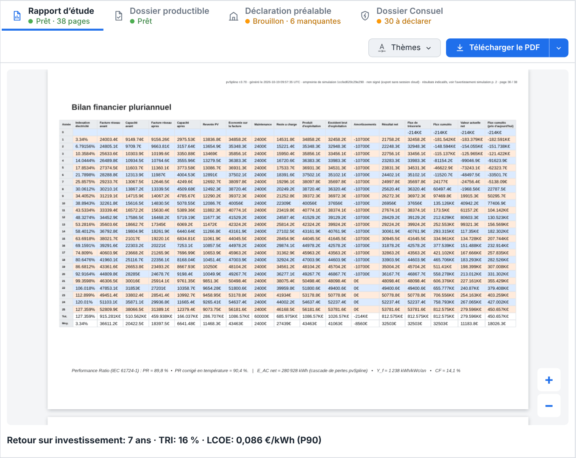Click the Valeur actuelle net column header
Viewport: 576px width, 458px height.
click(472, 124)
